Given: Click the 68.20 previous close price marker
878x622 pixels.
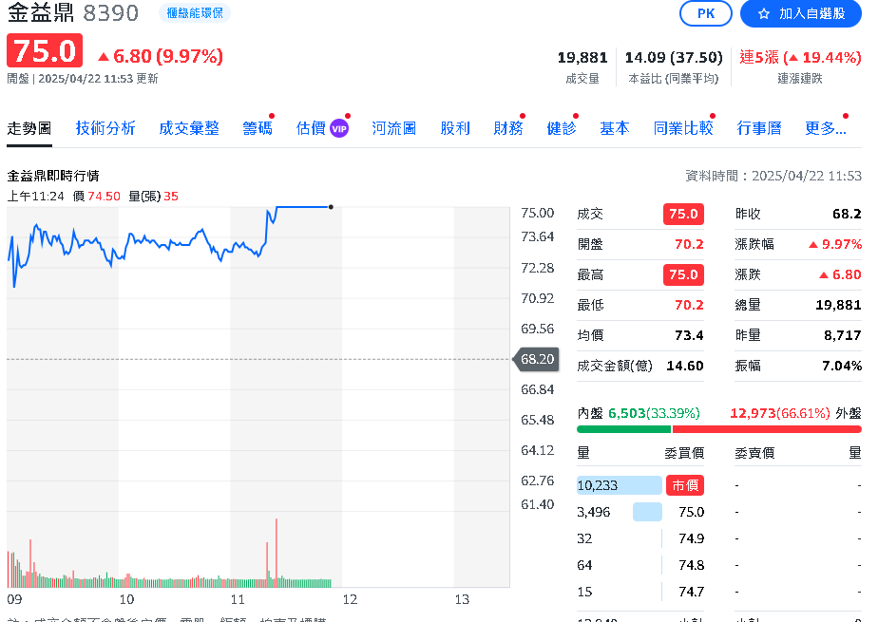Looking at the screenshot, I should pyautogui.click(x=536, y=359).
